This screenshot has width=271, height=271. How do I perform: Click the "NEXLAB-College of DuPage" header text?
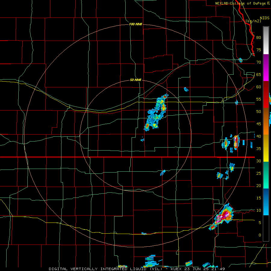[x=241, y=3]
